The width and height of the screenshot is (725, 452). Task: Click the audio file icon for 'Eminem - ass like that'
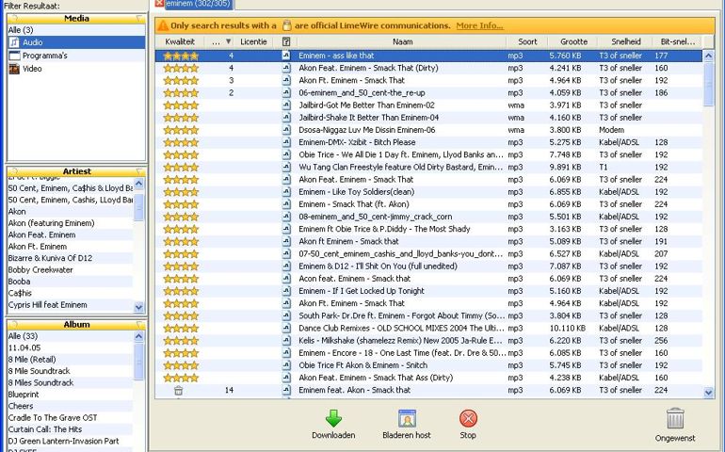coord(286,56)
